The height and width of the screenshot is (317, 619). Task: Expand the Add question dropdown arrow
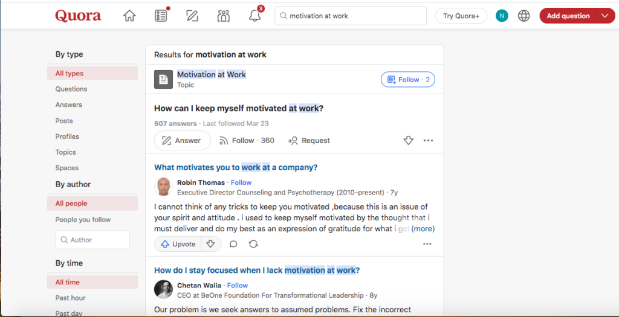click(x=606, y=16)
